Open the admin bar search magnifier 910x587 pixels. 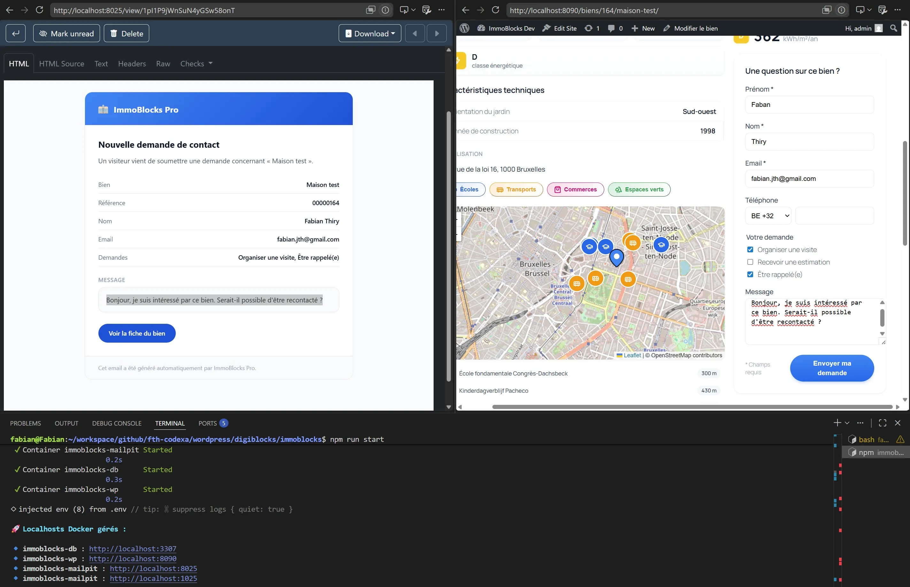[x=893, y=28]
